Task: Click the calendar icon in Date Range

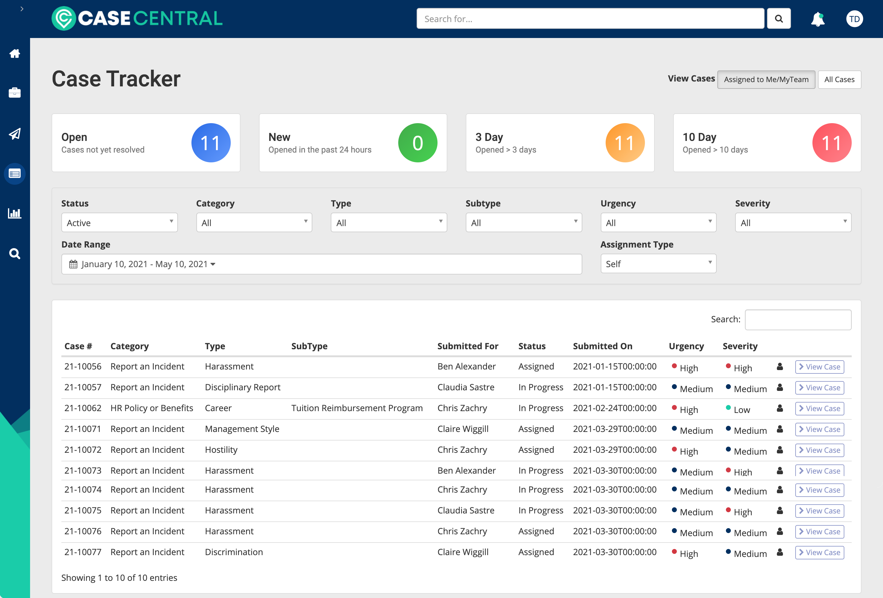Action: pyautogui.click(x=74, y=264)
